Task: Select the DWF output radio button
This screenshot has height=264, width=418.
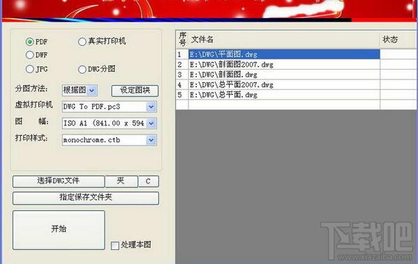Action: [x=29, y=55]
